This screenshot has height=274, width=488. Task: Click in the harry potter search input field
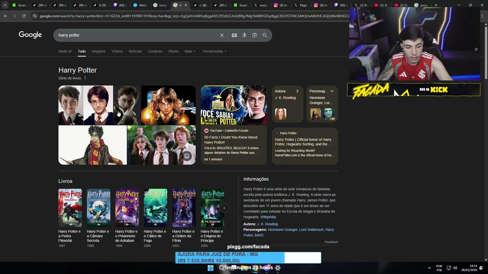point(137,35)
